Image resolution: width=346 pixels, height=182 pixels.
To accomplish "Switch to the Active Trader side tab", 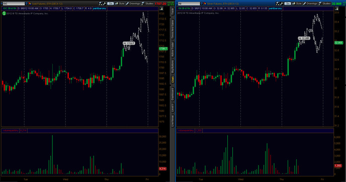I will (172, 49).
